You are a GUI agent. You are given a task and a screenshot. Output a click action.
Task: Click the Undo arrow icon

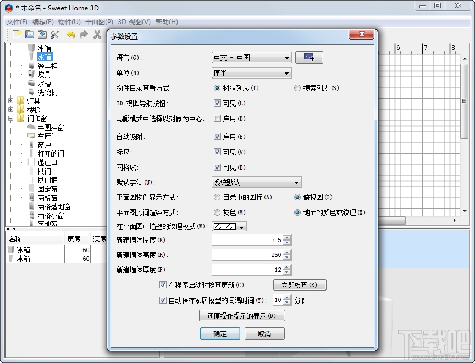coord(70,35)
